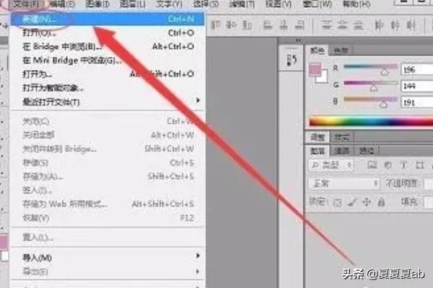Click the 不透明度 opacity field

[x=428, y=184]
